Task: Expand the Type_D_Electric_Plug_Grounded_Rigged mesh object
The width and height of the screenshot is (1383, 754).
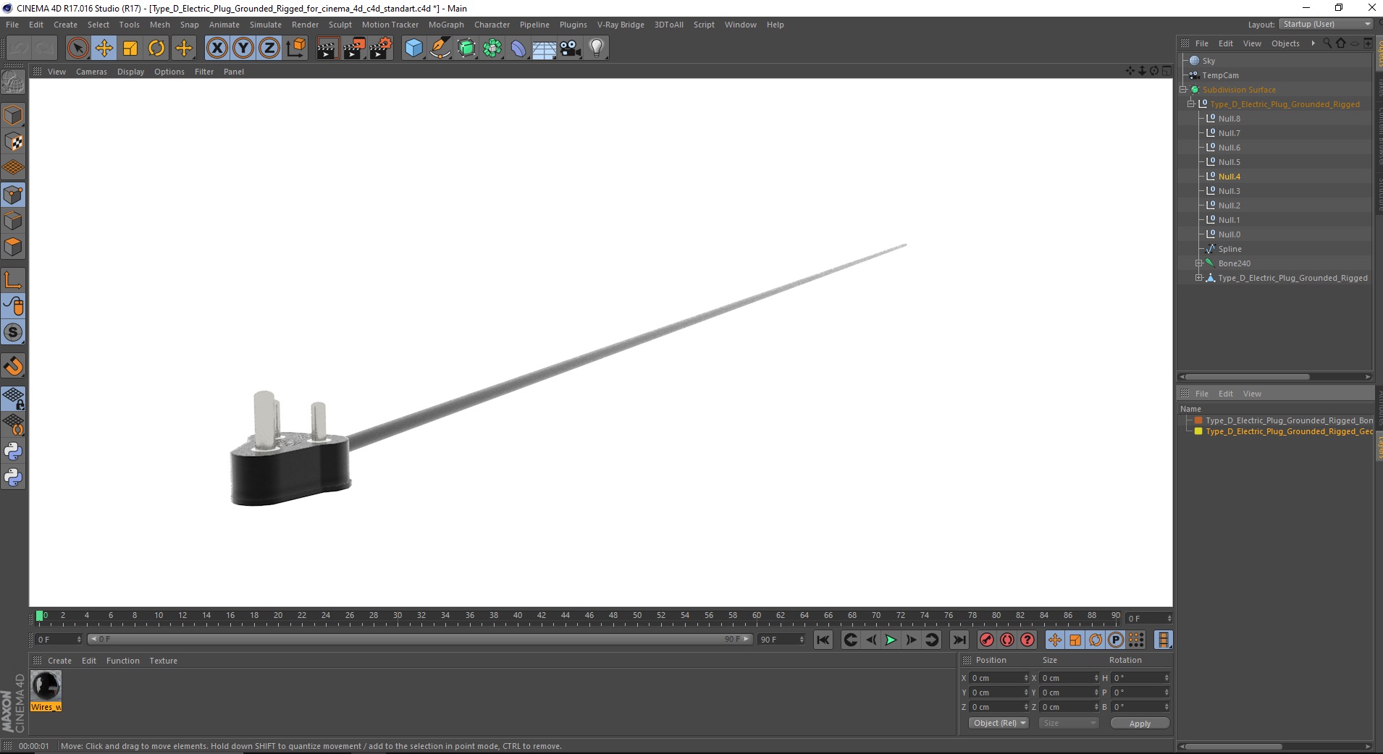Action: click(x=1198, y=278)
